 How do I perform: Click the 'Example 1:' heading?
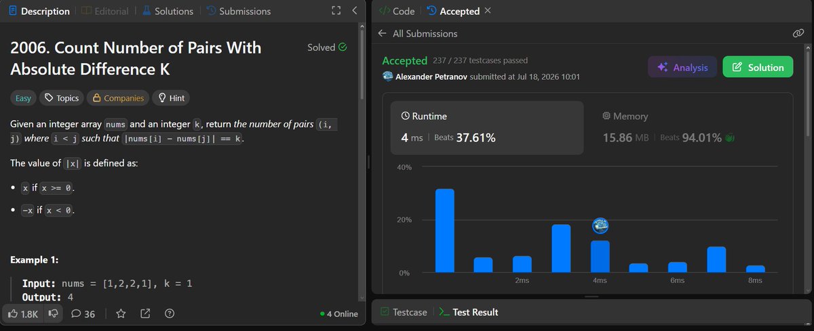point(35,260)
